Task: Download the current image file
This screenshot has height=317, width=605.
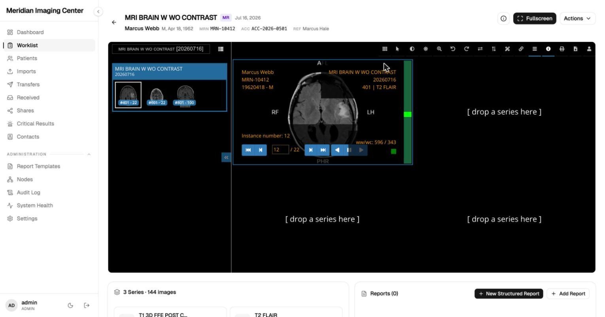Action: tap(576, 49)
